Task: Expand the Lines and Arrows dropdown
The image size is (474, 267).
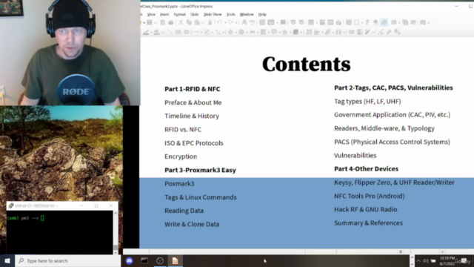Action: [201, 33]
